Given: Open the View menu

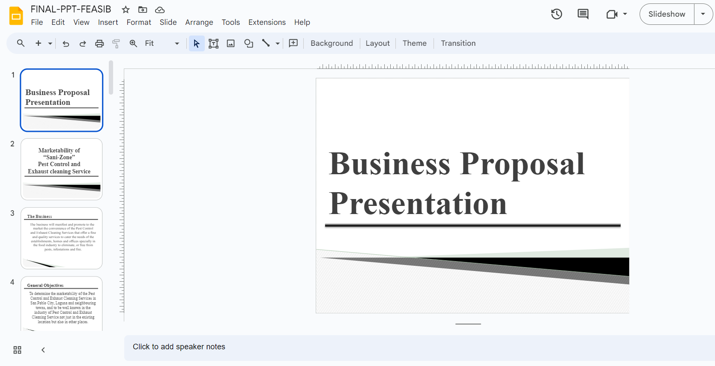Looking at the screenshot, I should [x=81, y=22].
